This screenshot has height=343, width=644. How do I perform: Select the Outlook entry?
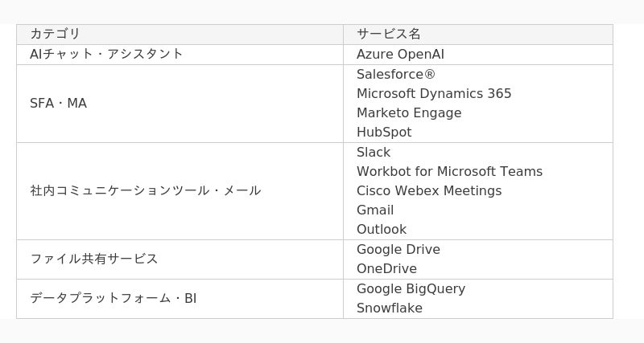pos(382,229)
